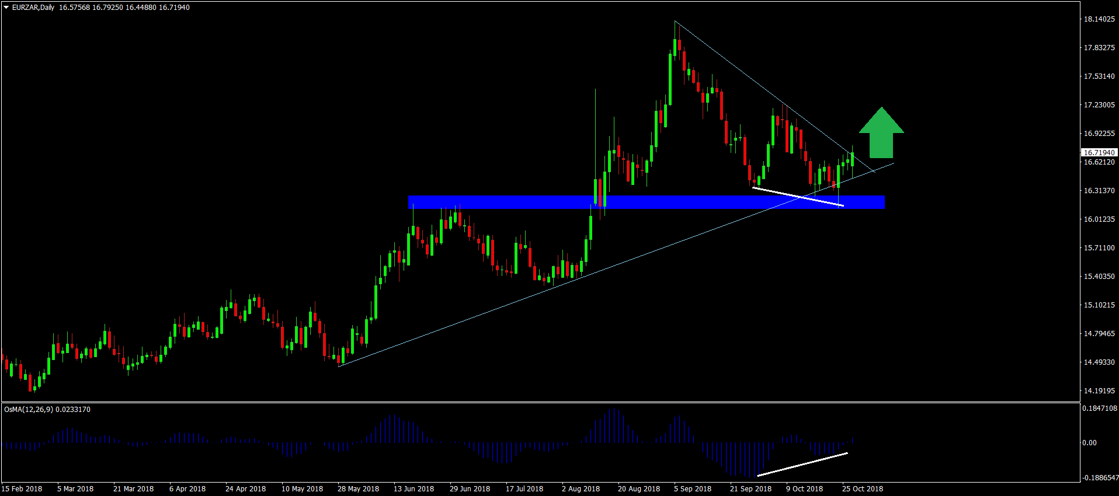The image size is (1119, 496).
Task: Click the -0.1886547 OsMA scale value
Action: pyautogui.click(x=1100, y=478)
